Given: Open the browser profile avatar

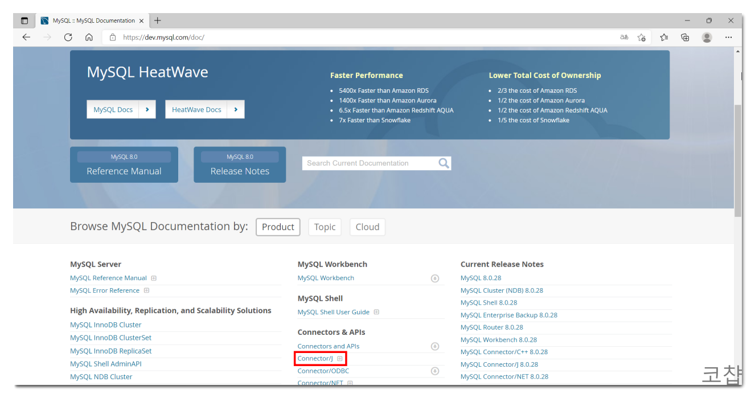Looking at the screenshot, I should [707, 37].
